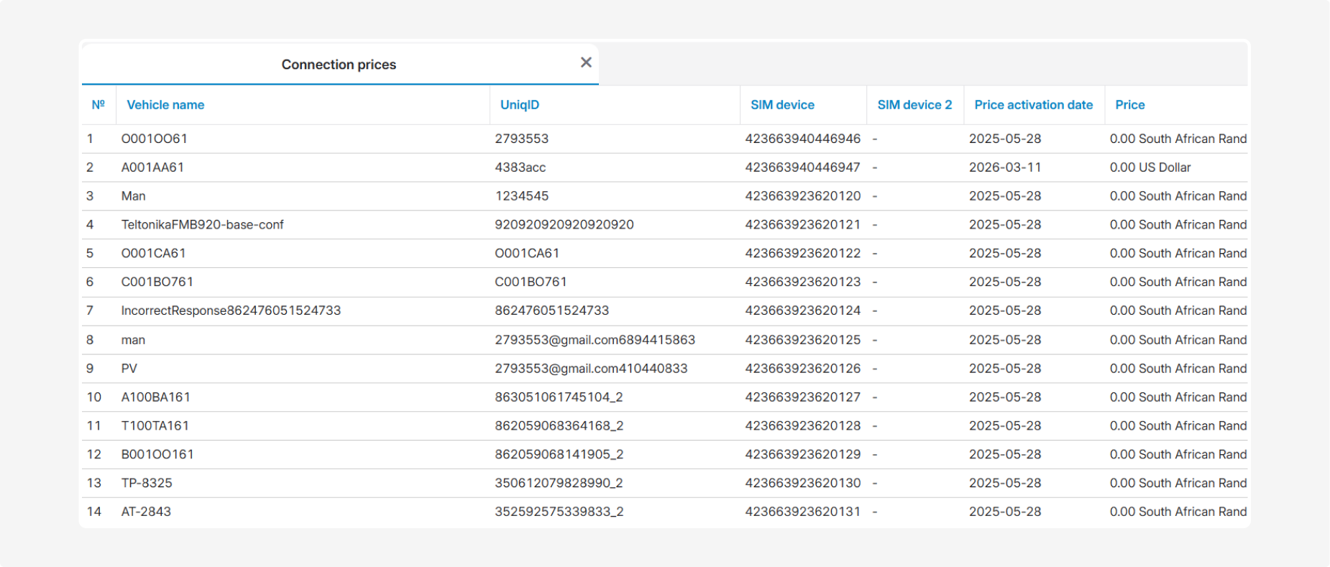Click SIM device 423663923620125

pyautogui.click(x=802, y=340)
